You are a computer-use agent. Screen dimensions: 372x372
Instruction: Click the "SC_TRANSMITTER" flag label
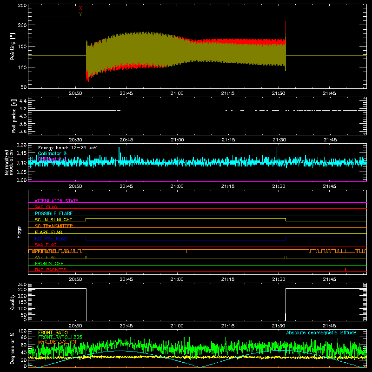tap(54, 226)
